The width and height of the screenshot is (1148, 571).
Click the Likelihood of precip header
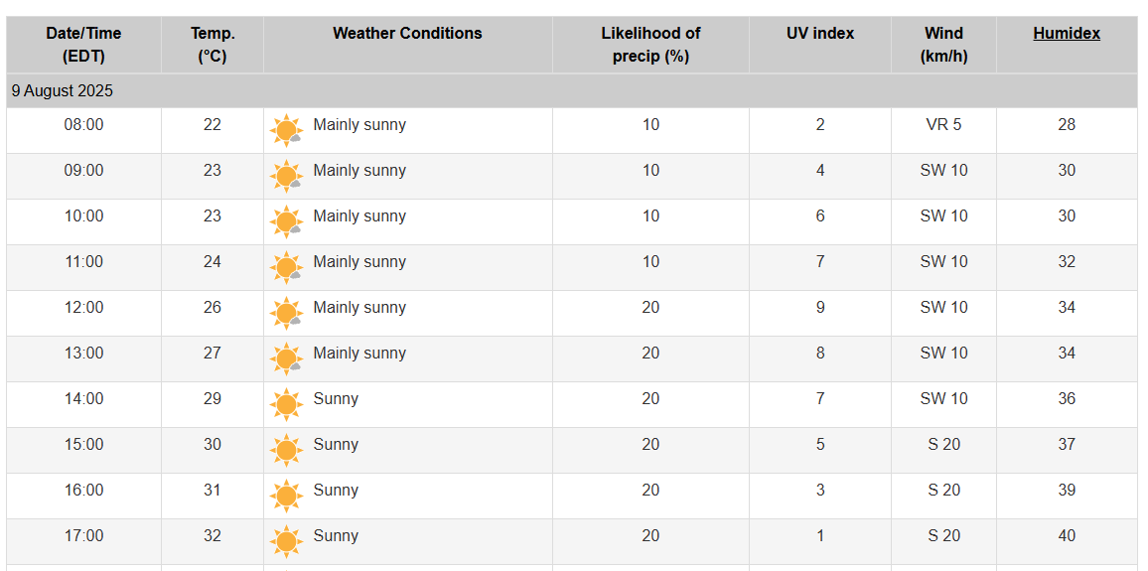(650, 45)
